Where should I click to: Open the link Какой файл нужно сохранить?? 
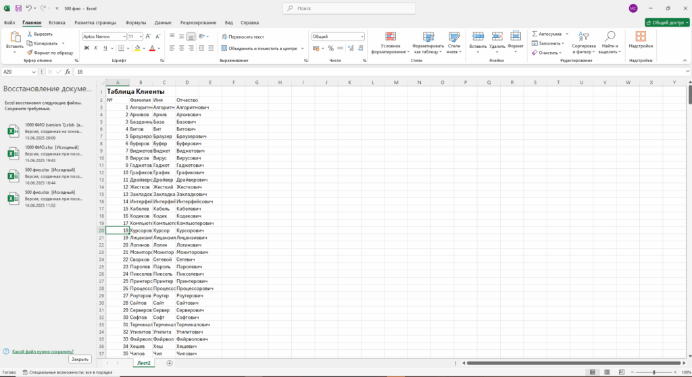43,352
